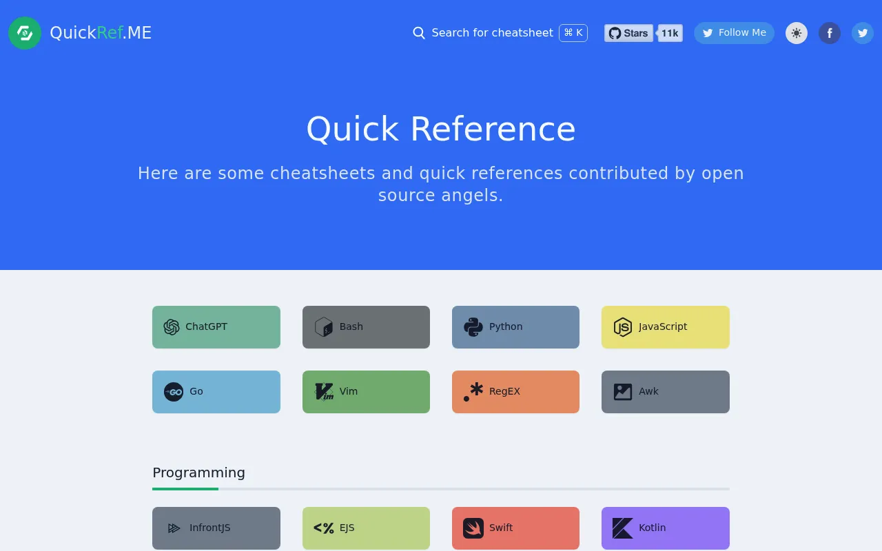Viewport: 882px width, 551px height.
Task: Open the Twitter share icon in header
Action: pos(863,33)
